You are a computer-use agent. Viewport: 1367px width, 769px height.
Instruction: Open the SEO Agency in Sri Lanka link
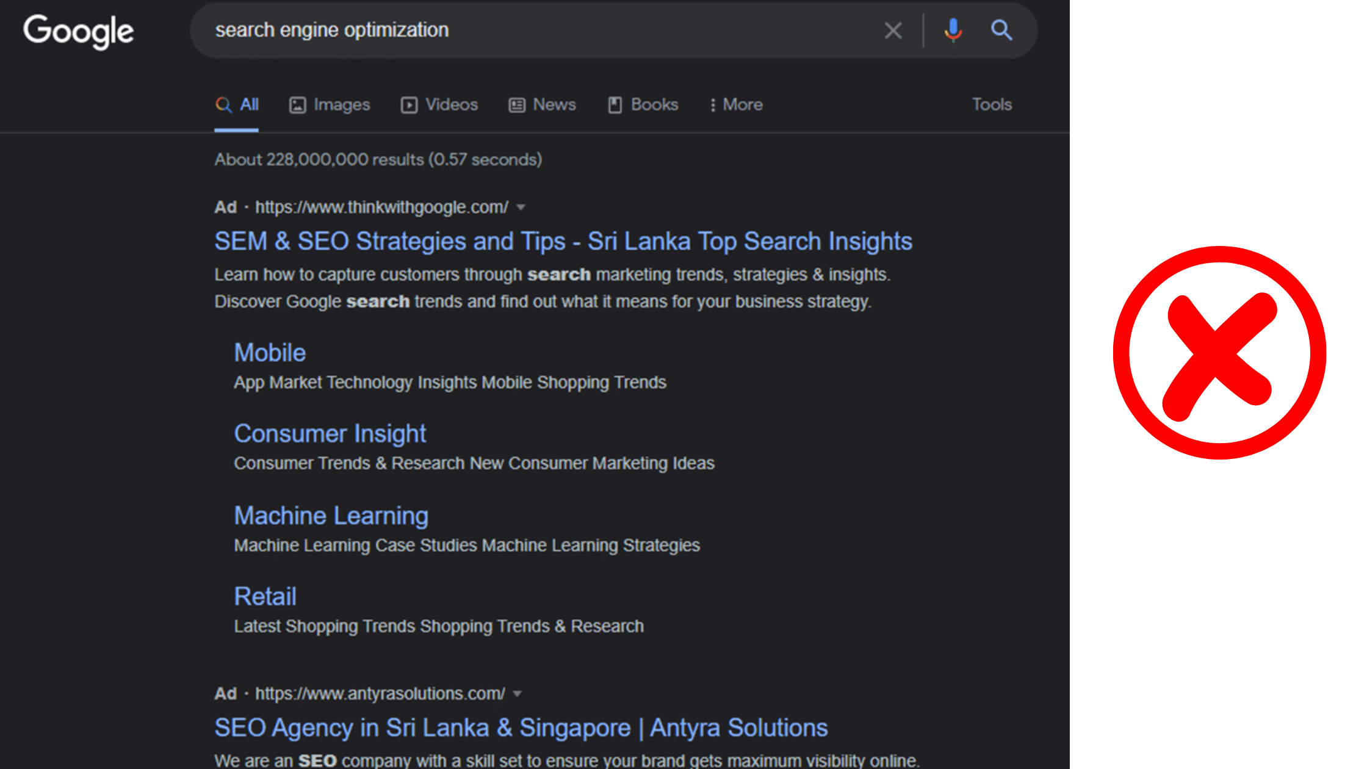[521, 727]
